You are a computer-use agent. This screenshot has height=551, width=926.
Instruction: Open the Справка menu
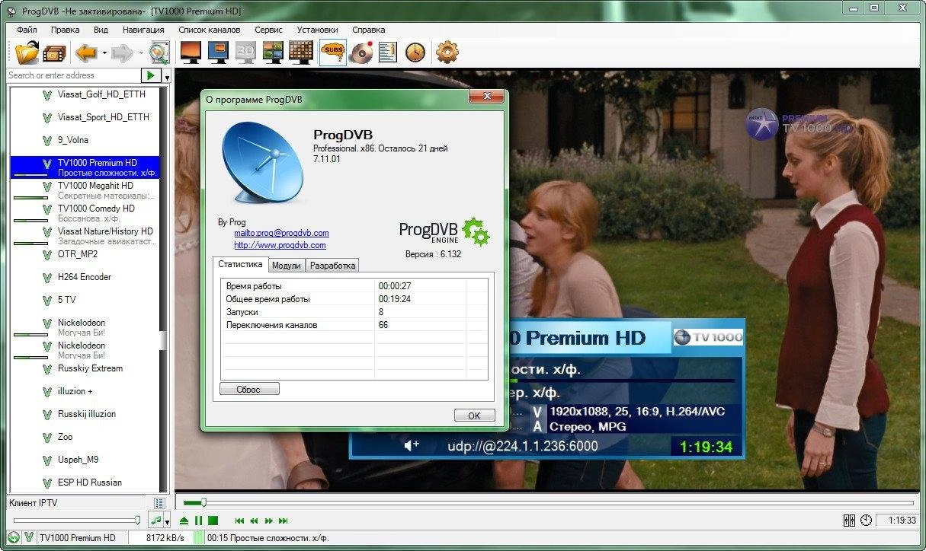368,30
